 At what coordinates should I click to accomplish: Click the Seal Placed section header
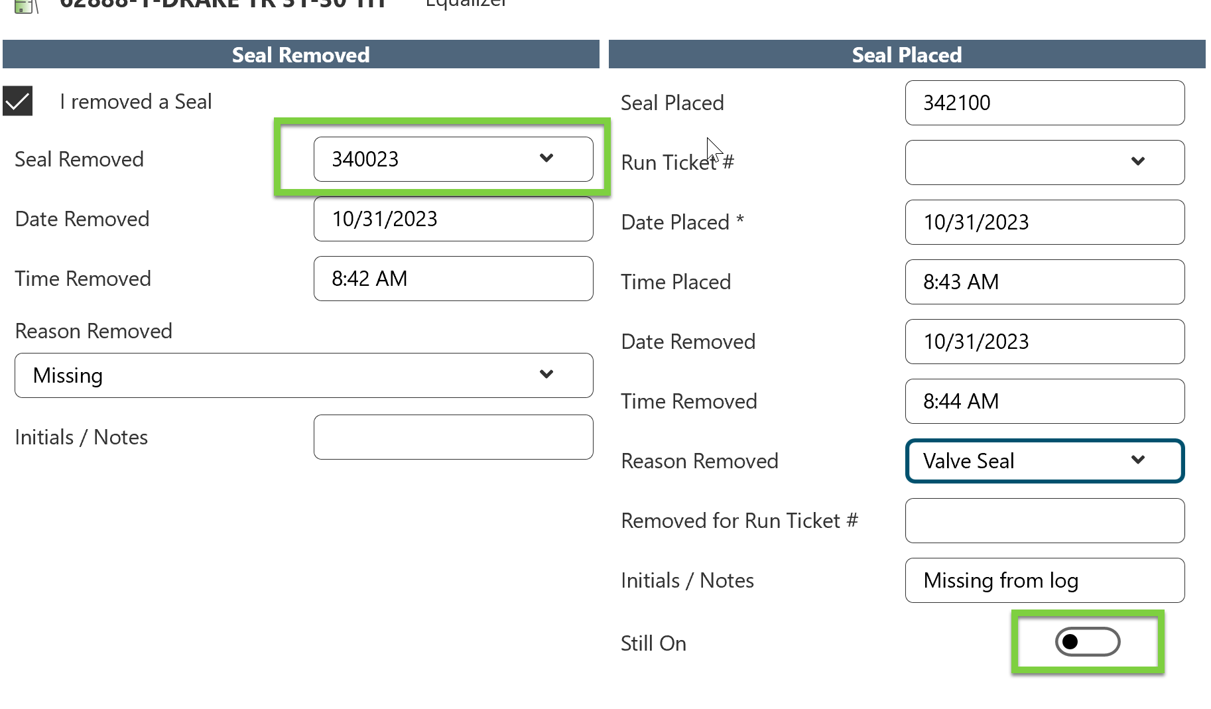point(907,54)
